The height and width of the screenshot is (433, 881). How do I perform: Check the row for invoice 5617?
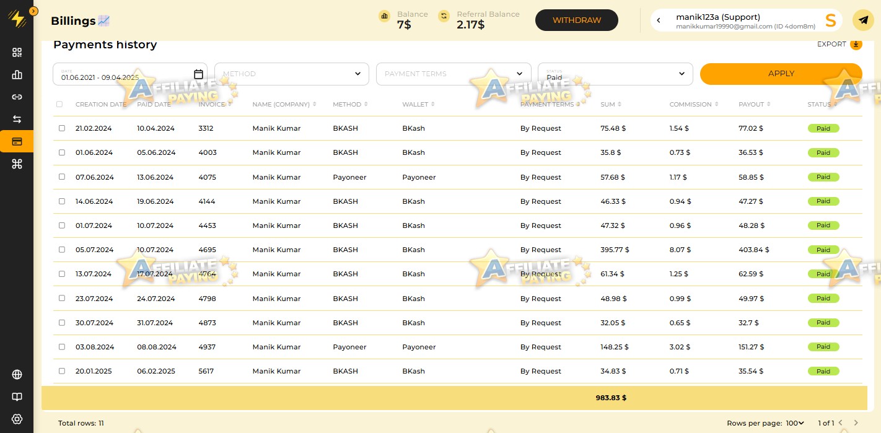coord(61,371)
